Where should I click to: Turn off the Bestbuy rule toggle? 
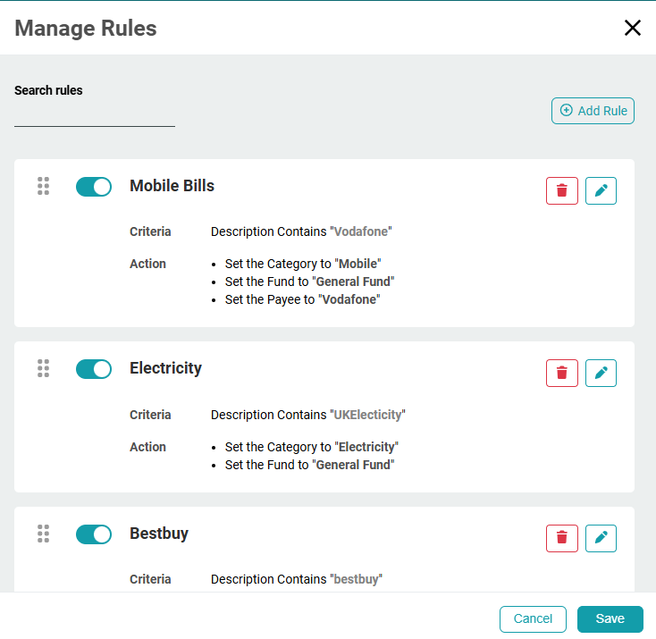click(x=94, y=534)
